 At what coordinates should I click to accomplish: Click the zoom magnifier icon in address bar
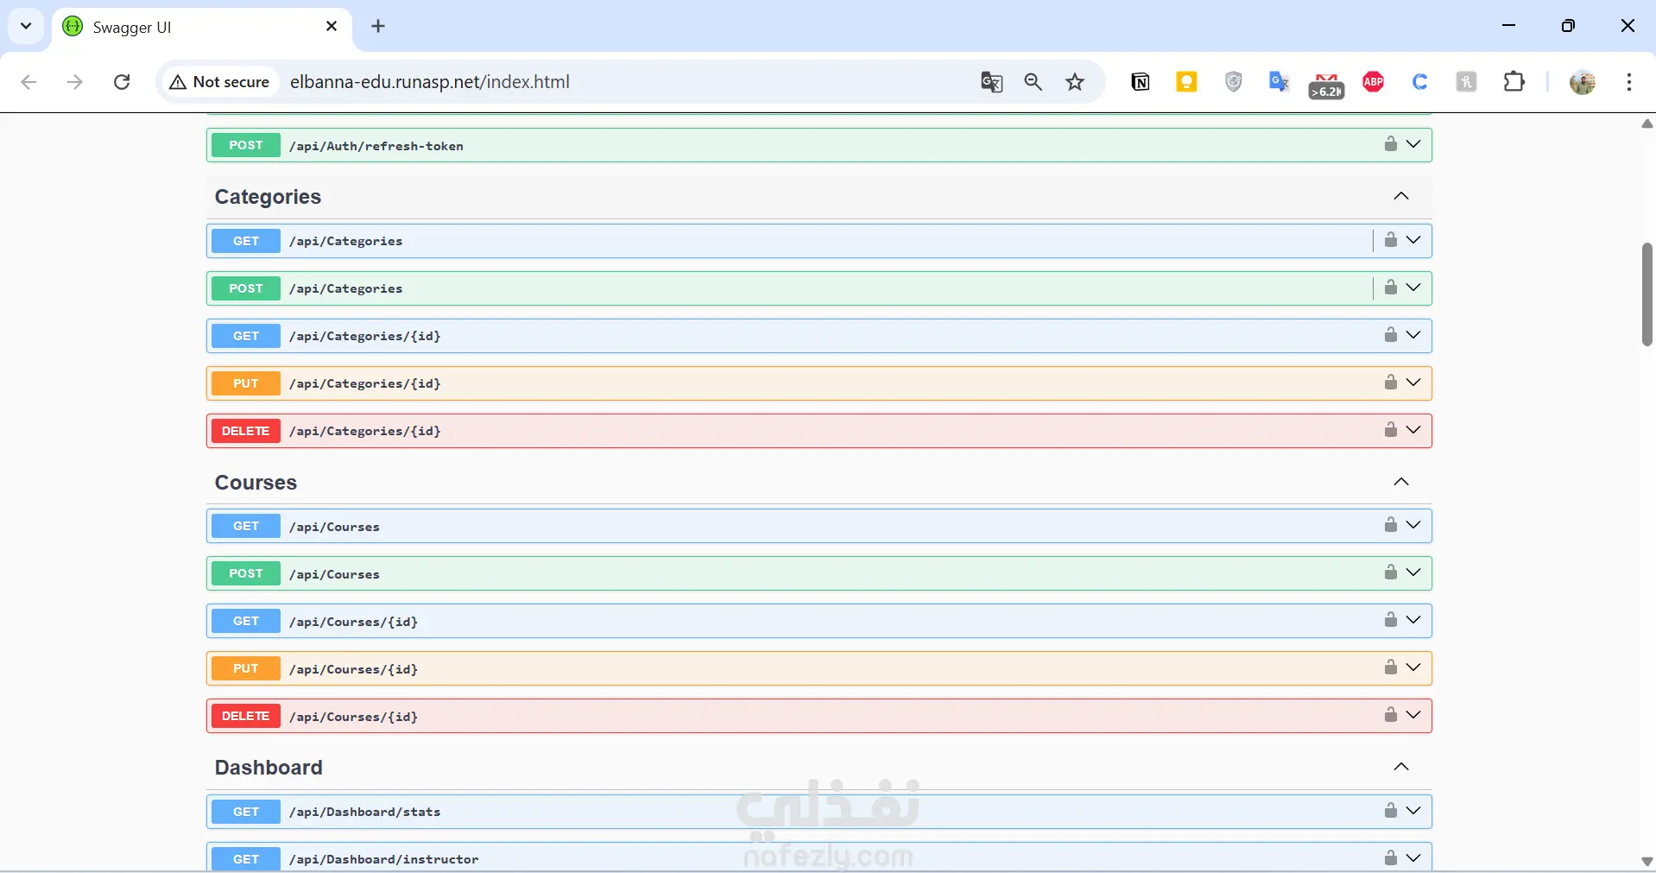(x=1033, y=82)
